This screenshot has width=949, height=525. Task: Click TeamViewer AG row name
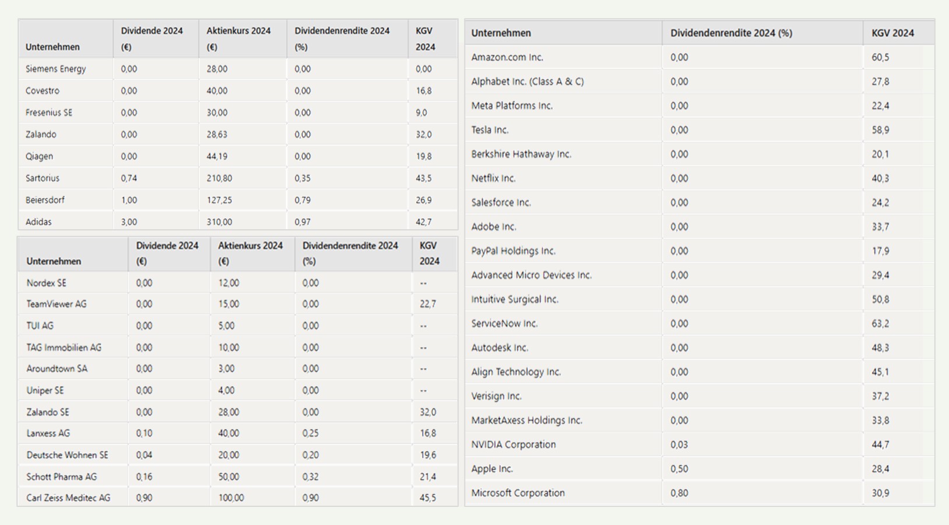(56, 304)
